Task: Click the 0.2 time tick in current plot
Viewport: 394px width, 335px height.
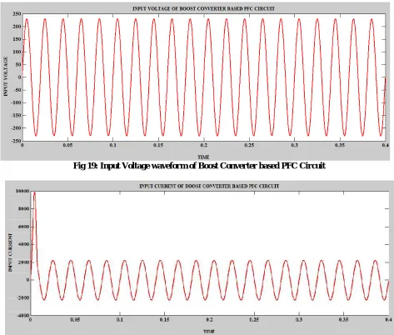Action: [209, 320]
